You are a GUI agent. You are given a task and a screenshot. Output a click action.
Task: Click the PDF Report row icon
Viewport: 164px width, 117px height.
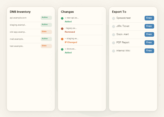(x=114, y=43)
